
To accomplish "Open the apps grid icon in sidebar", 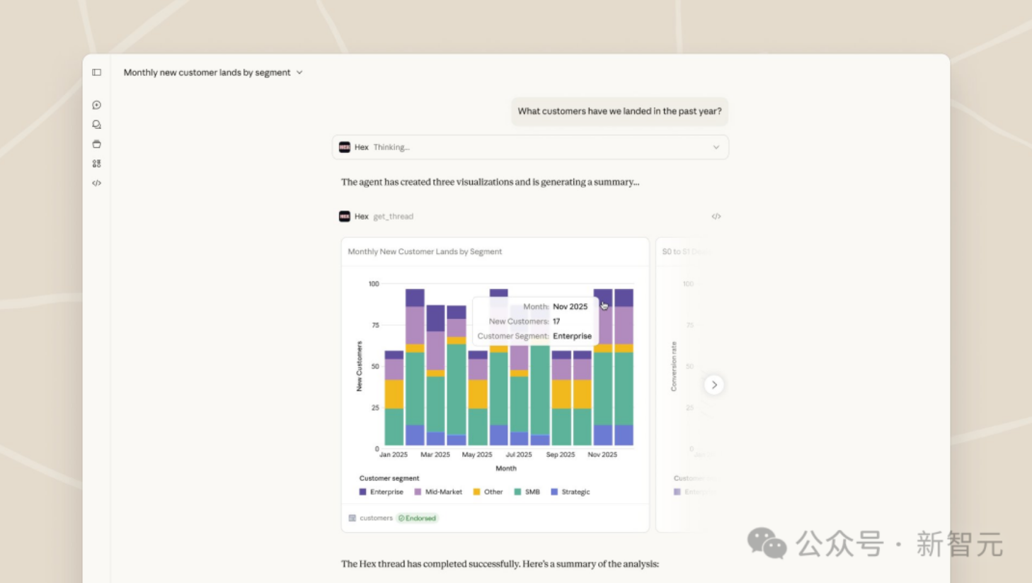I will pos(96,164).
